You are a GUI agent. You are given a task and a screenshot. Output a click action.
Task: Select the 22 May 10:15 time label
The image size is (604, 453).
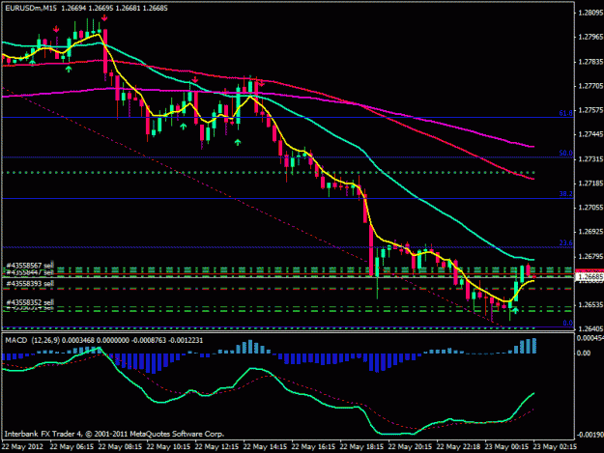pyautogui.click(x=168, y=447)
